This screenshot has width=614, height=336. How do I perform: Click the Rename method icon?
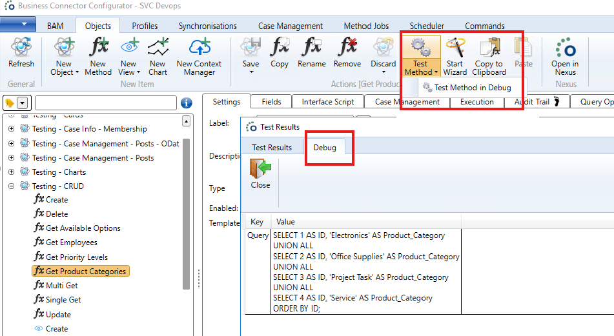pyautogui.click(x=312, y=46)
